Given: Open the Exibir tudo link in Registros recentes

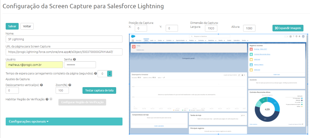Looking at the screenshot, I should coord(277,75).
